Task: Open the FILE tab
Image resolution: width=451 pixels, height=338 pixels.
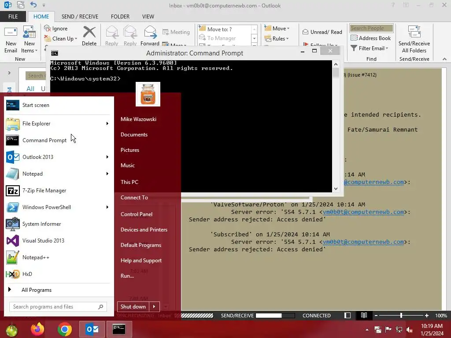Action: click(x=13, y=16)
